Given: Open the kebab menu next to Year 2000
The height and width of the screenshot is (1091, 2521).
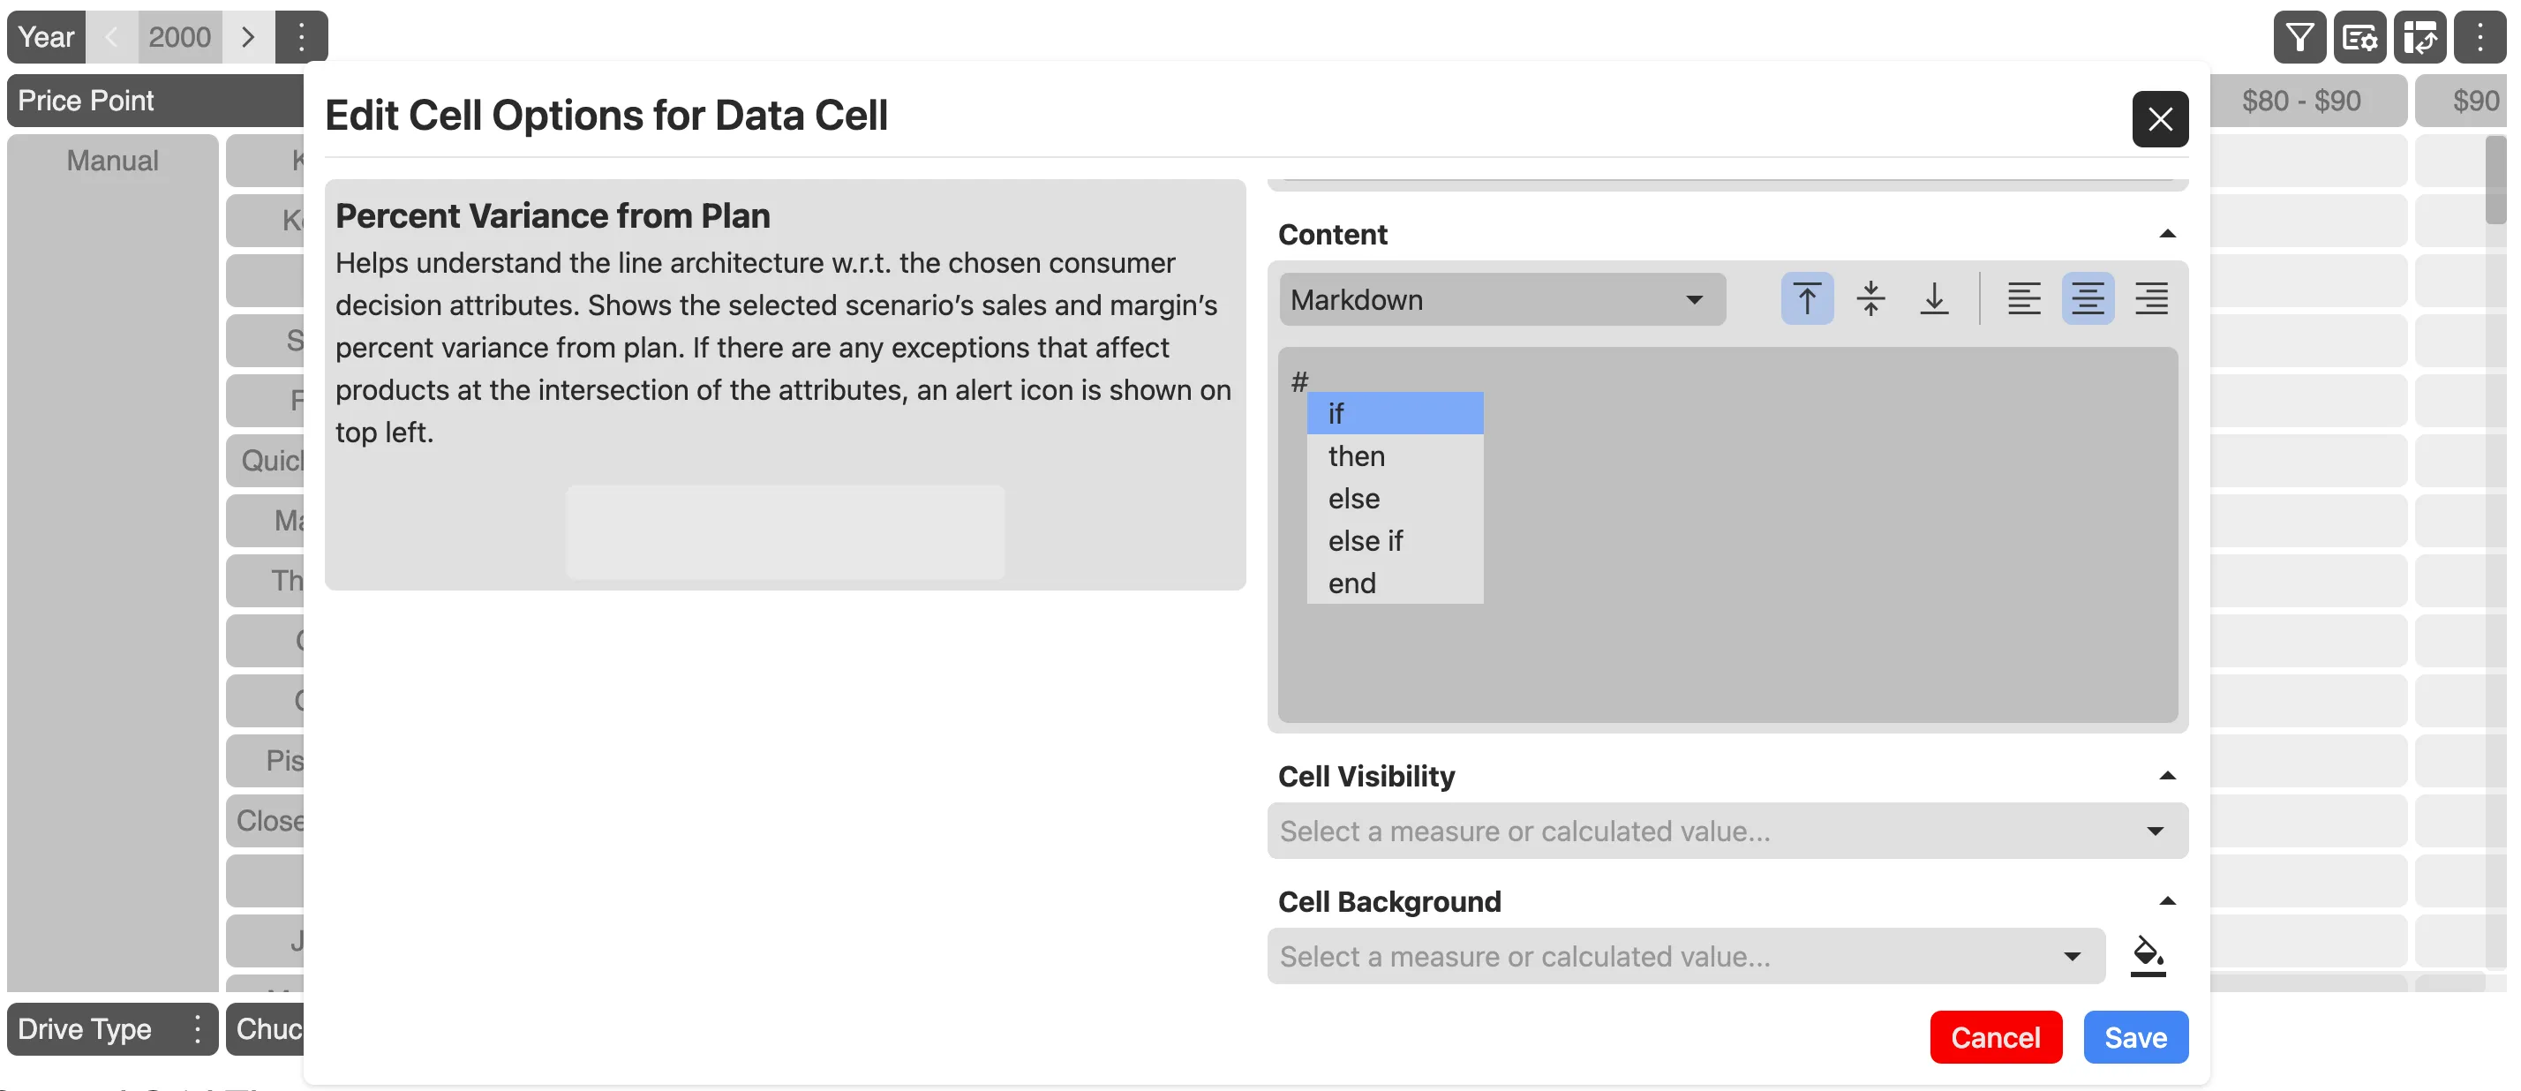Looking at the screenshot, I should pos(301,36).
